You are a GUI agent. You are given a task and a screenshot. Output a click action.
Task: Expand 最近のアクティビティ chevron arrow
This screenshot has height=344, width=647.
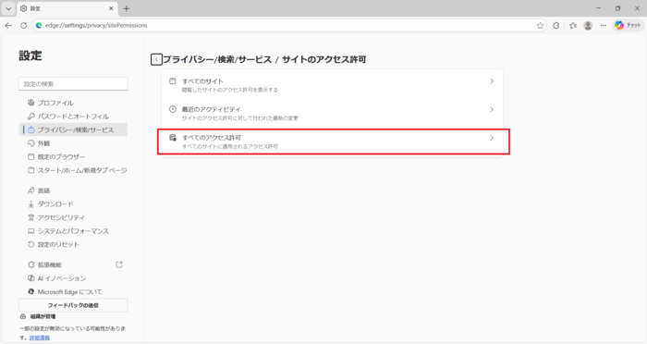coord(492,109)
